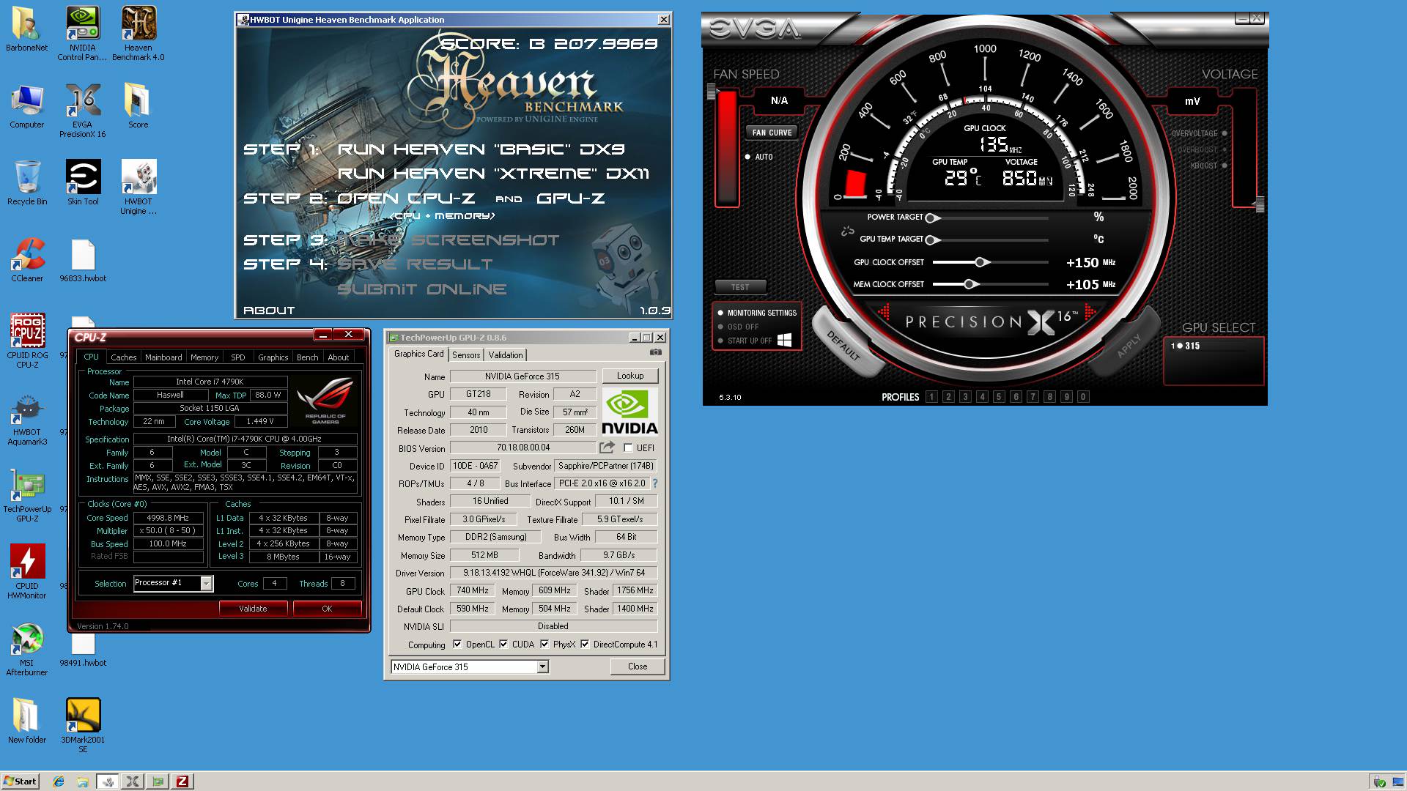Expand the Processor #1 selection dropdown
Image resolution: width=1407 pixels, height=791 pixels.
[207, 583]
